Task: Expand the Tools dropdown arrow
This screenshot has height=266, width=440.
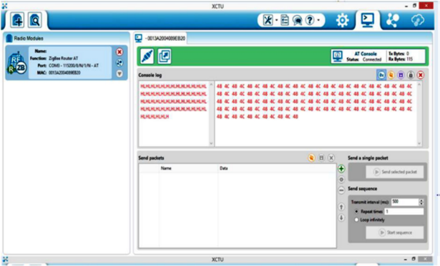Action: coord(276,20)
